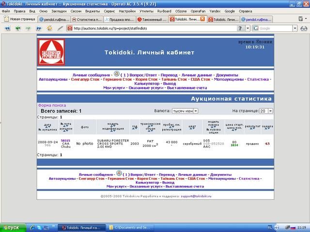
Task: Sort by the год column arrows
Action: [135, 128]
